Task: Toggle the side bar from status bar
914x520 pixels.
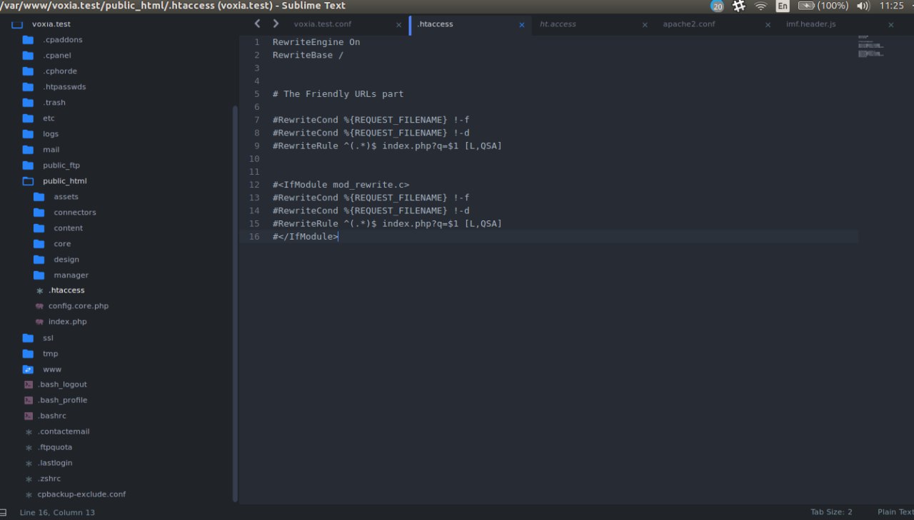Action: (x=4, y=512)
